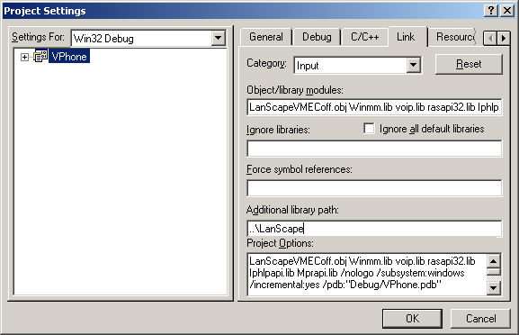Expand the VPhone tree node
The width and height of the screenshot is (519, 335).
24,57
